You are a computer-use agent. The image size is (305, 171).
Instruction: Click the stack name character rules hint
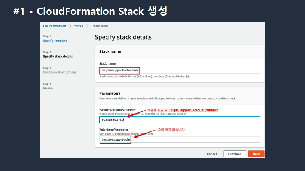[144, 76]
